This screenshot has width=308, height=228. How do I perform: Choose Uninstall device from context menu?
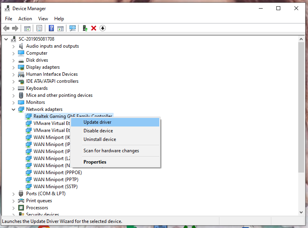point(115,139)
